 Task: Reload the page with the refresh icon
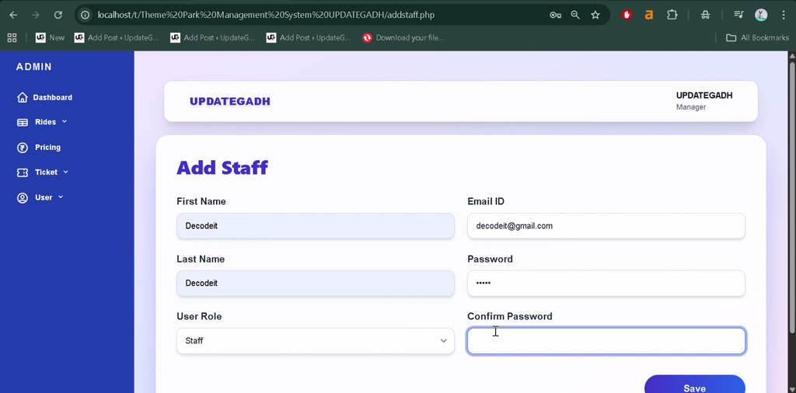click(58, 15)
